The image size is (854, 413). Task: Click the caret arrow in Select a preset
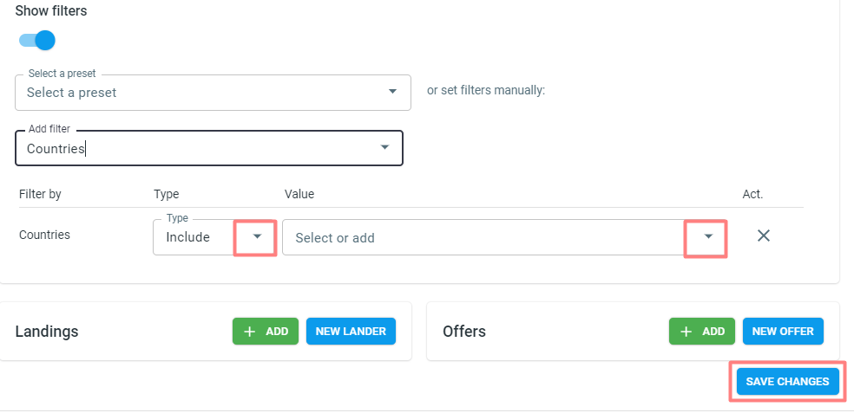click(x=392, y=91)
